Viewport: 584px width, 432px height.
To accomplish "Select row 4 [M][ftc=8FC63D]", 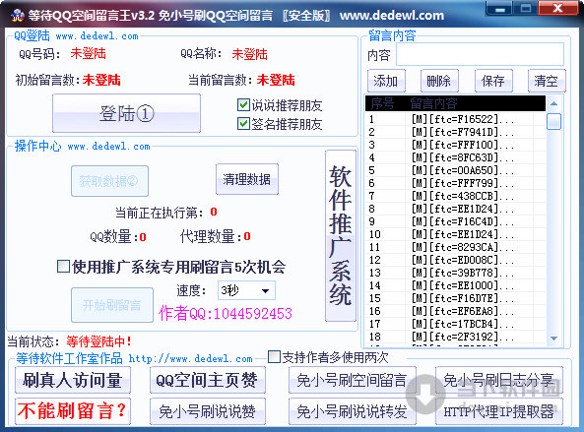I will (x=455, y=157).
